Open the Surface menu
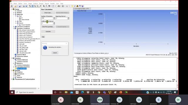The width and height of the screenshot is (188, 105). click(36, 3)
